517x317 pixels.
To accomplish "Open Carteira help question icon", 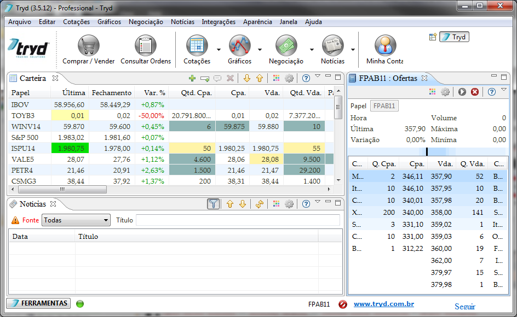I will 306,78.
